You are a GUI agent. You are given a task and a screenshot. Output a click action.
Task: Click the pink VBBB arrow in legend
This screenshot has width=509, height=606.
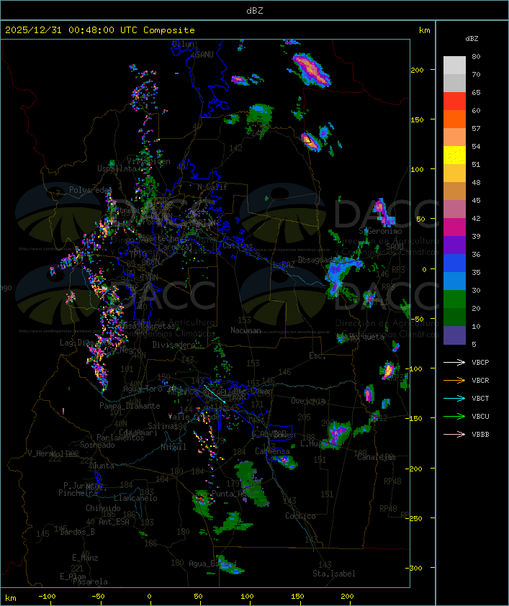point(454,435)
